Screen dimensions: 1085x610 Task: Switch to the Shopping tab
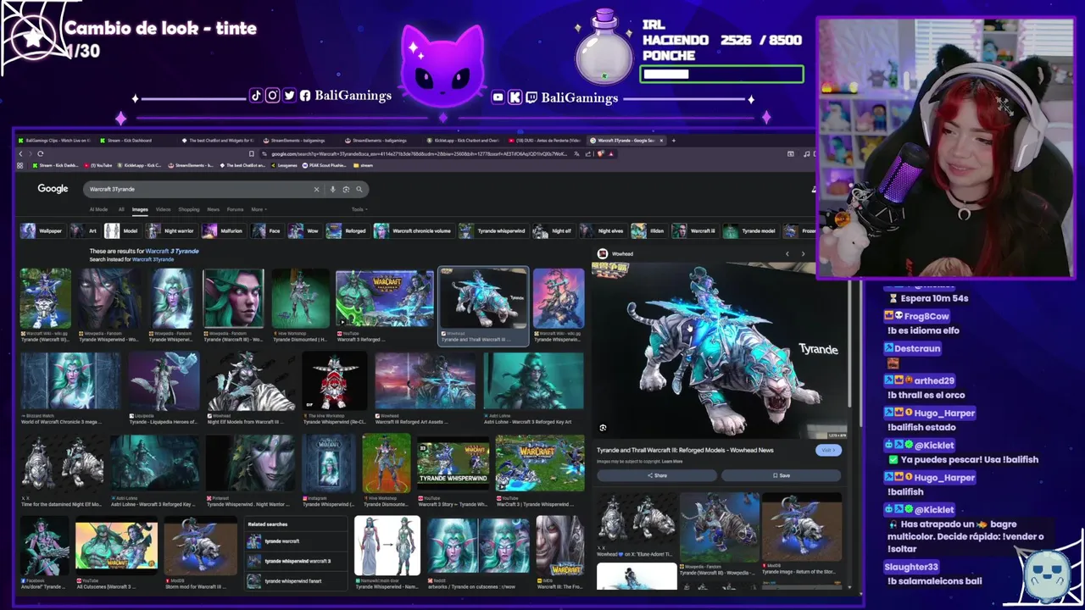click(189, 209)
